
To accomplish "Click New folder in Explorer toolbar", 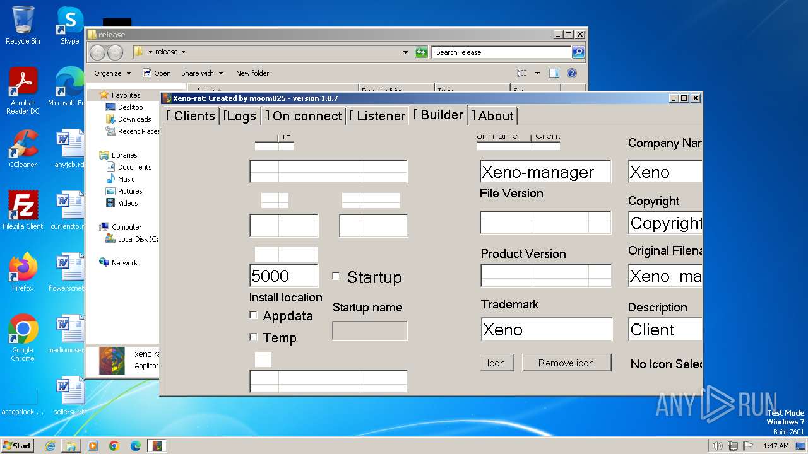I will (252, 73).
